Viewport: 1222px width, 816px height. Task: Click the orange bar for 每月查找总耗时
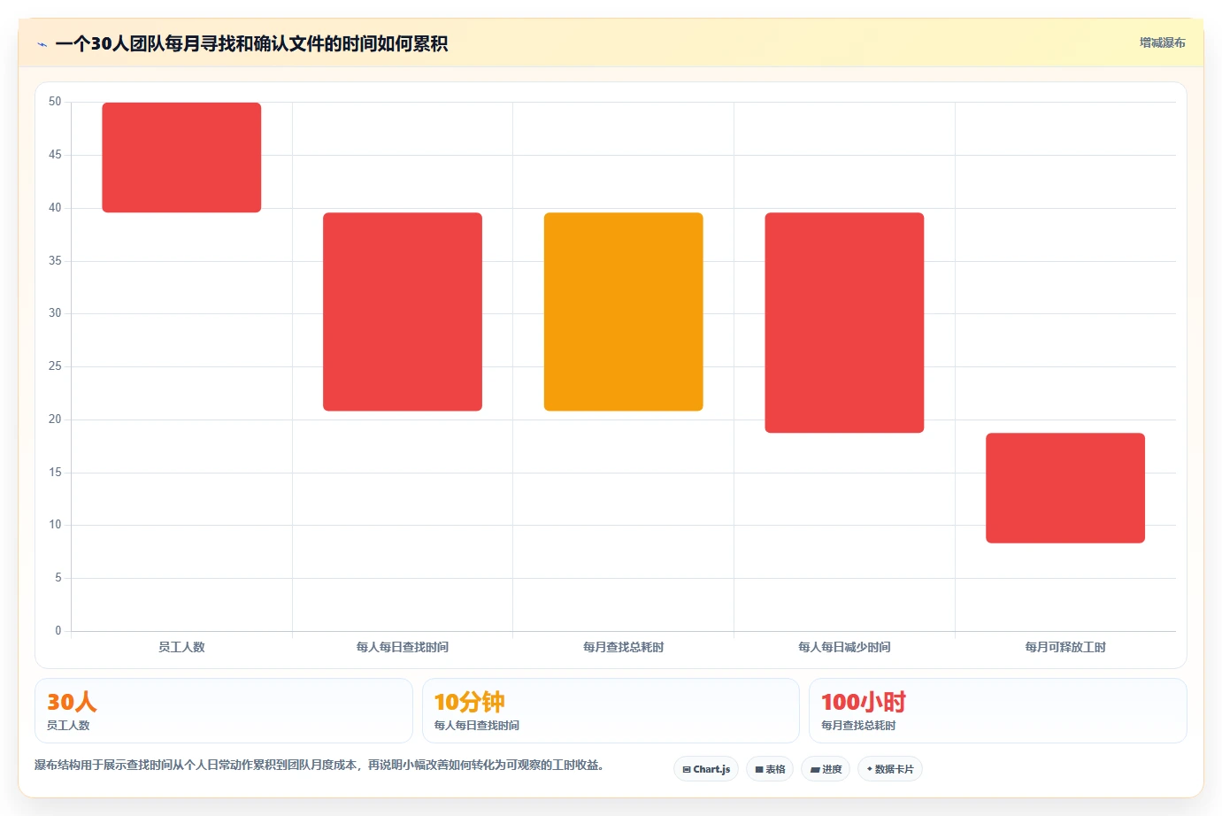(624, 312)
